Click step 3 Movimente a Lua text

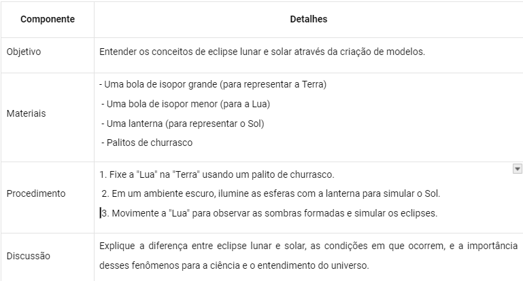click(269, 213)
